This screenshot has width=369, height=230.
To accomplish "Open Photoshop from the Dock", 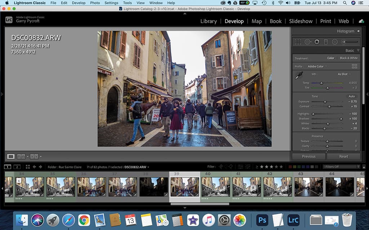I will [x=262, y=220].
